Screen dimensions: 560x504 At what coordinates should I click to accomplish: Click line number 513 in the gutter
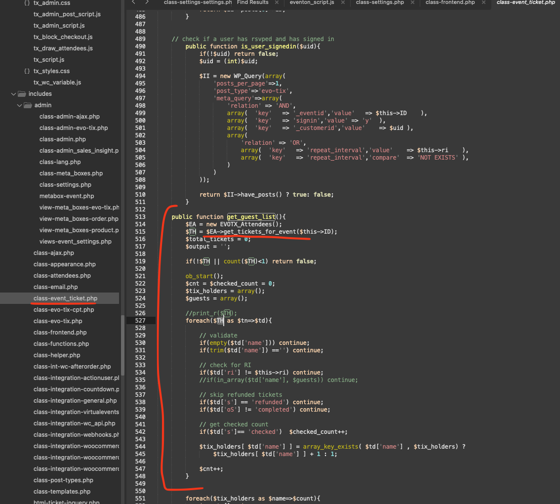pyautogui.click(x=140, y=217)
